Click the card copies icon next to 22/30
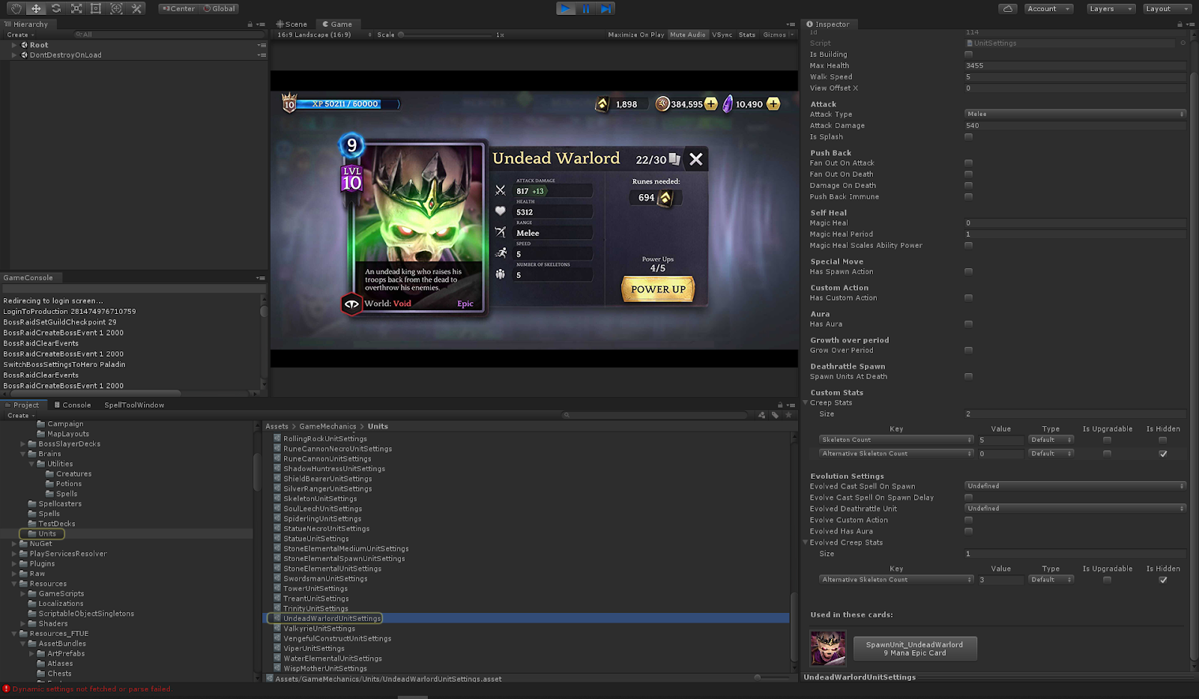This screenshot has width=1199, height=699. pyautogui.click(x=674, y=159)
